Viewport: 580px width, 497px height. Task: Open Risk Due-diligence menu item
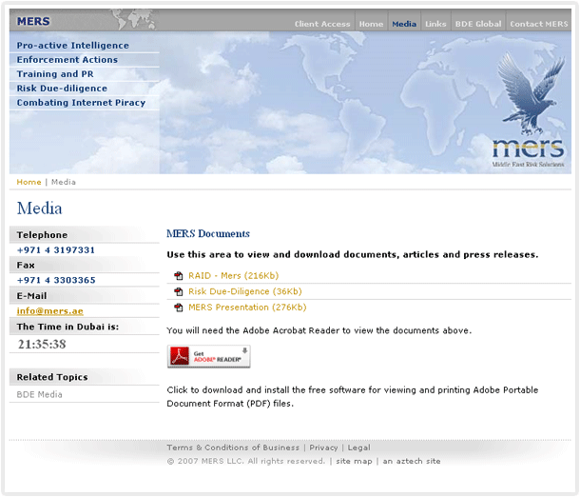[62, 89]
